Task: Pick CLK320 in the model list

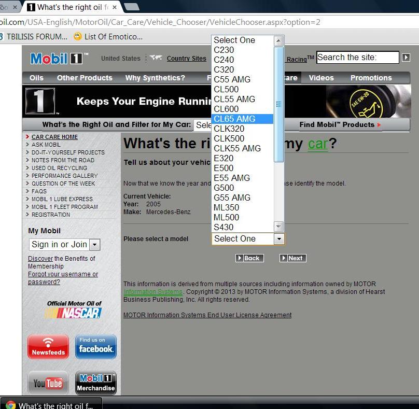Action: tap(243, 129)
